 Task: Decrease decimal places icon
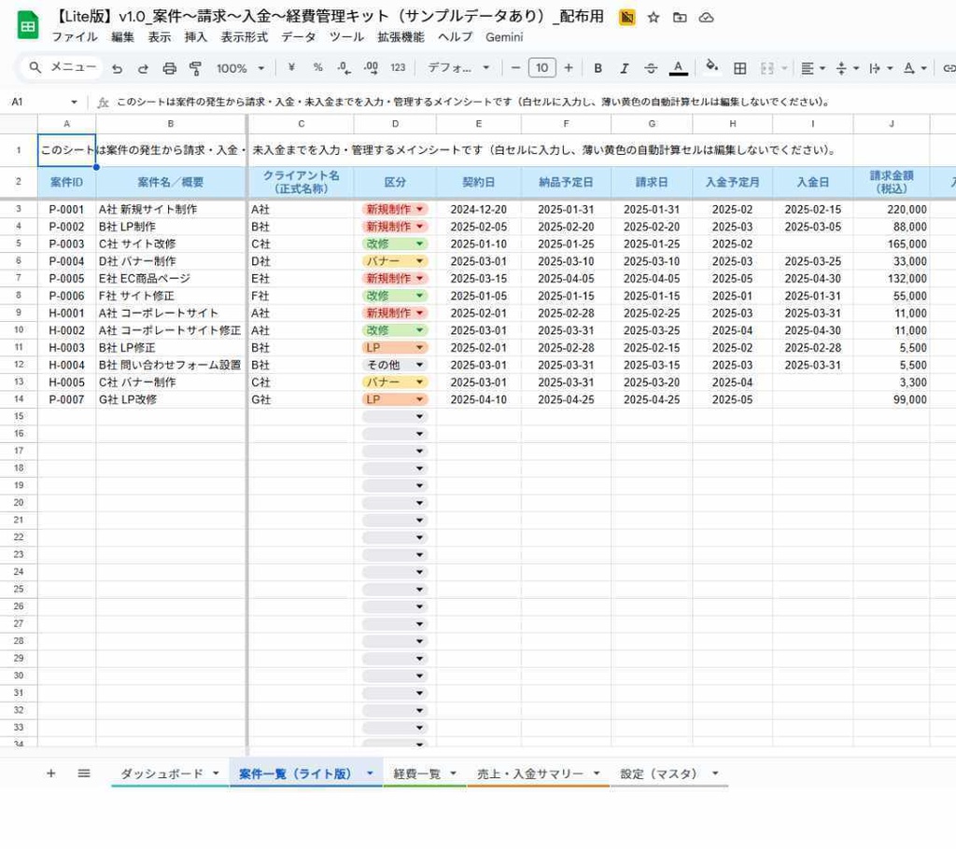click(x=342, y=67)
